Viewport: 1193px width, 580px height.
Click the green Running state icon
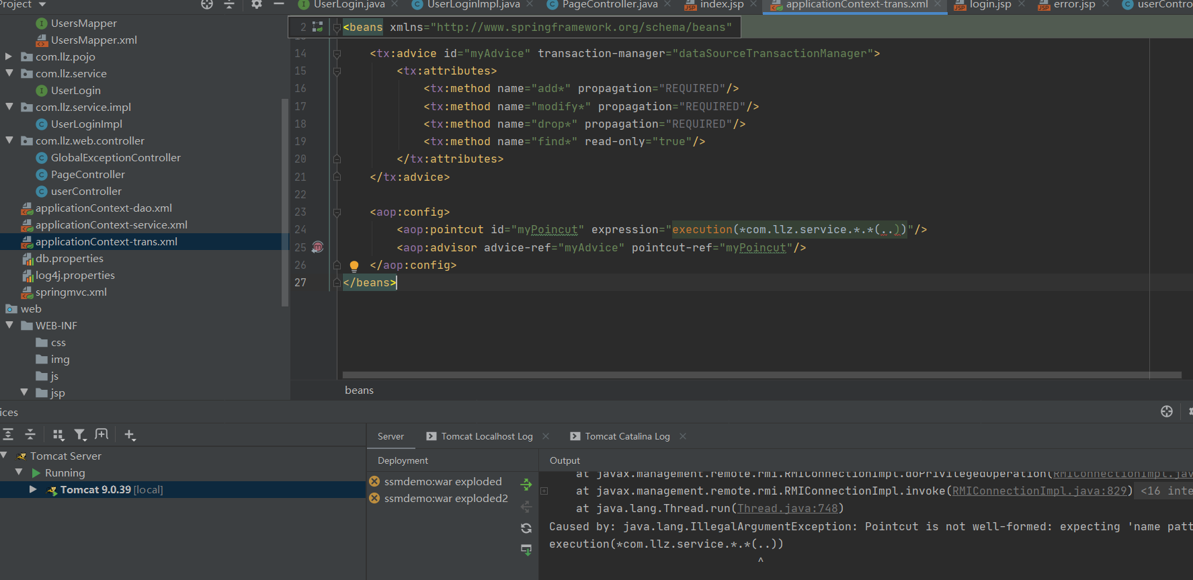tap(36, 473)
